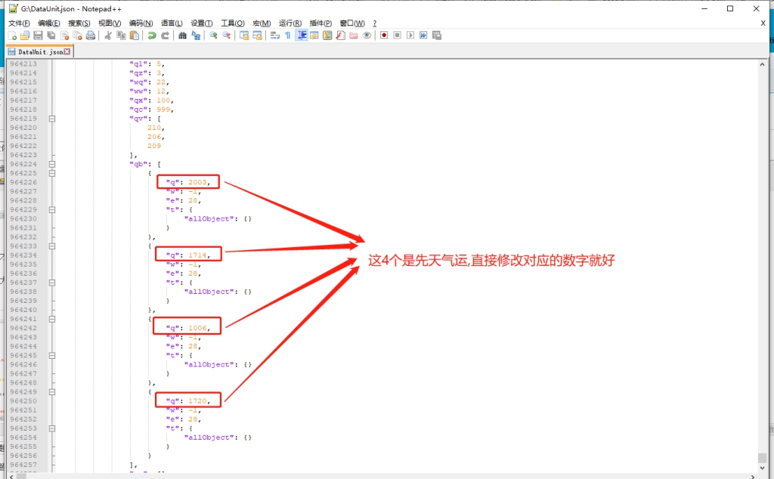Open the 编辑(E) menu

tap(49, 23)
